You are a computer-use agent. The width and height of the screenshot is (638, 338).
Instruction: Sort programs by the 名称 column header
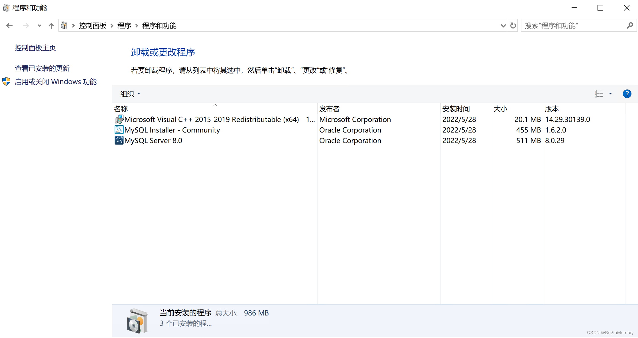point(121,109)
